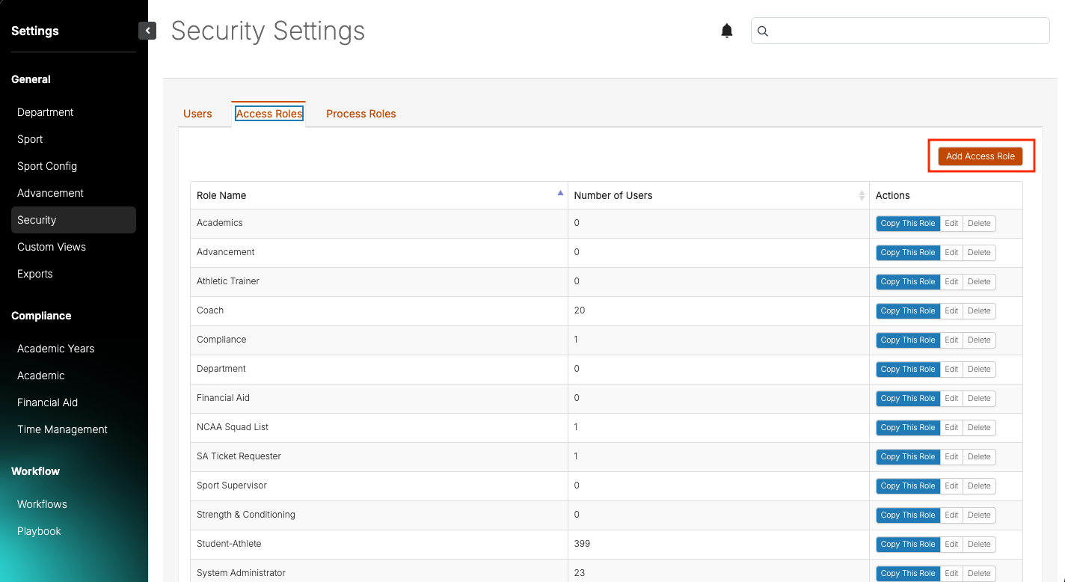Edit the Strength & Conditioning role
Screen dimensions: 1065x582
click(951, 515)
